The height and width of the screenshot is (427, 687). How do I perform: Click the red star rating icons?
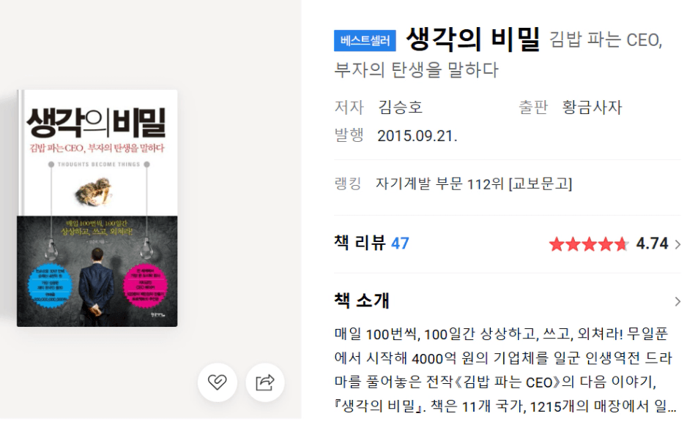coord(588,244)
